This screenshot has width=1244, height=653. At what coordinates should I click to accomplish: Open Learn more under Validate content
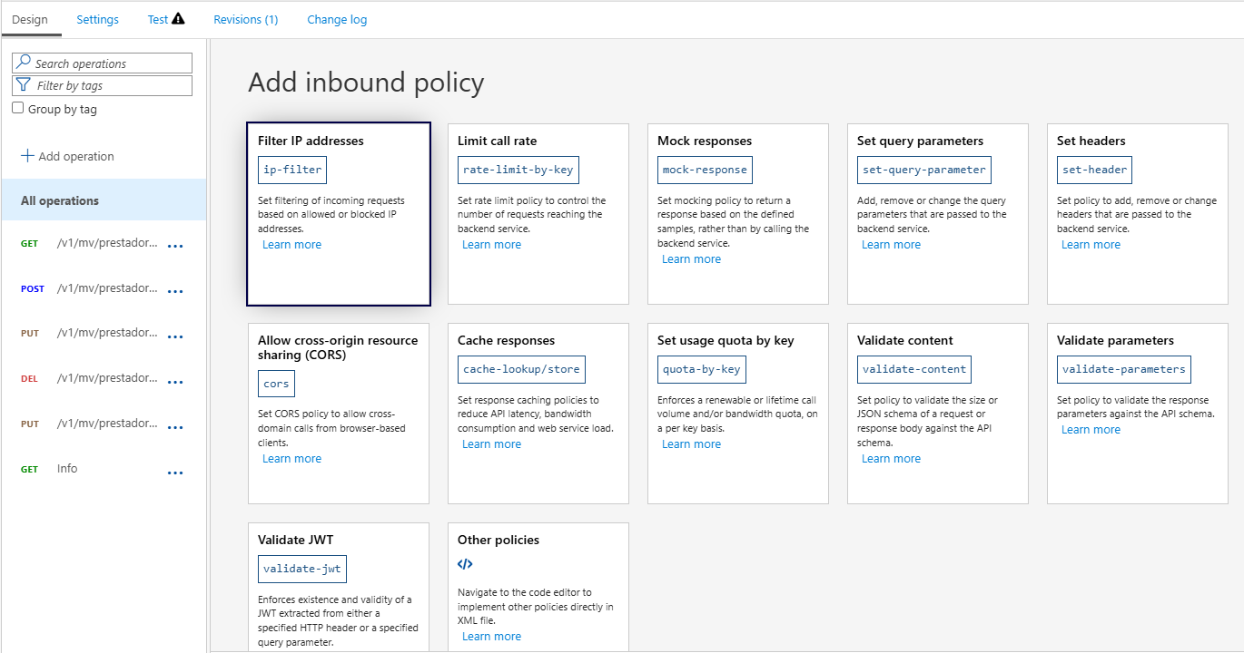pyautogui.click(x=892, y=459)
